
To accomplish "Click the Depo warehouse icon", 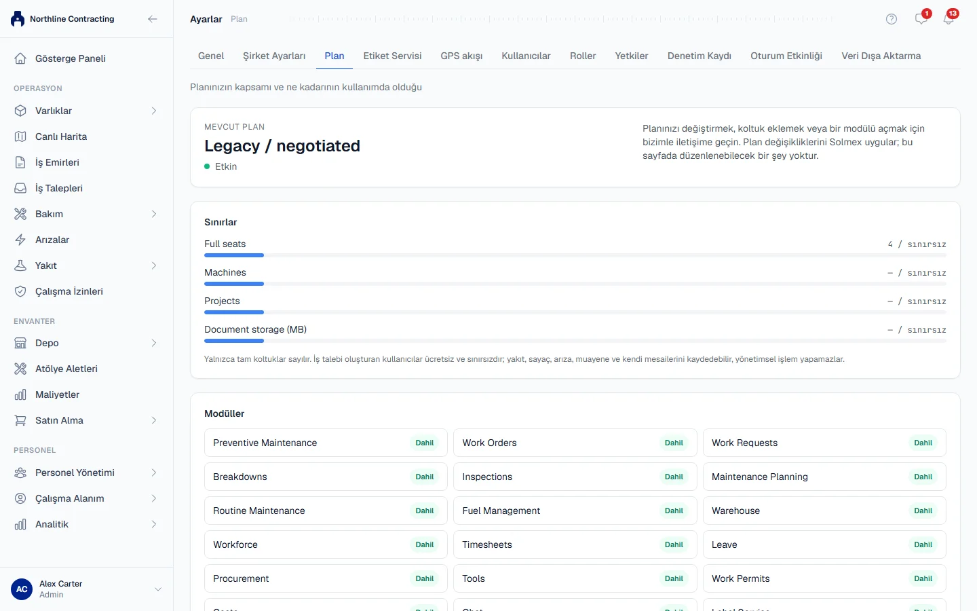I will click(20, 343).
